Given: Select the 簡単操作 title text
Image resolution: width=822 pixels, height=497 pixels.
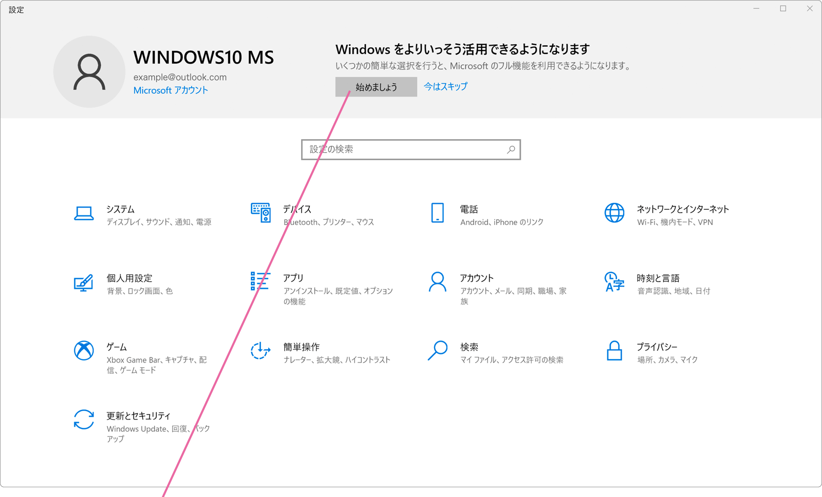Looking at the screenshot, I should (302, 347).
